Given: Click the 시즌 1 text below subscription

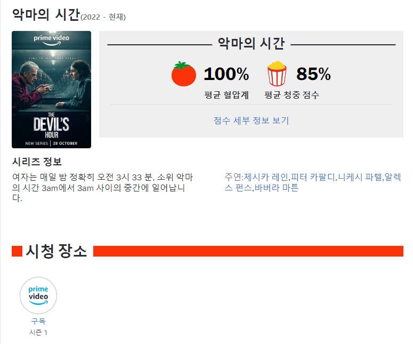Looking at the screenshot, I should [38, 332].
